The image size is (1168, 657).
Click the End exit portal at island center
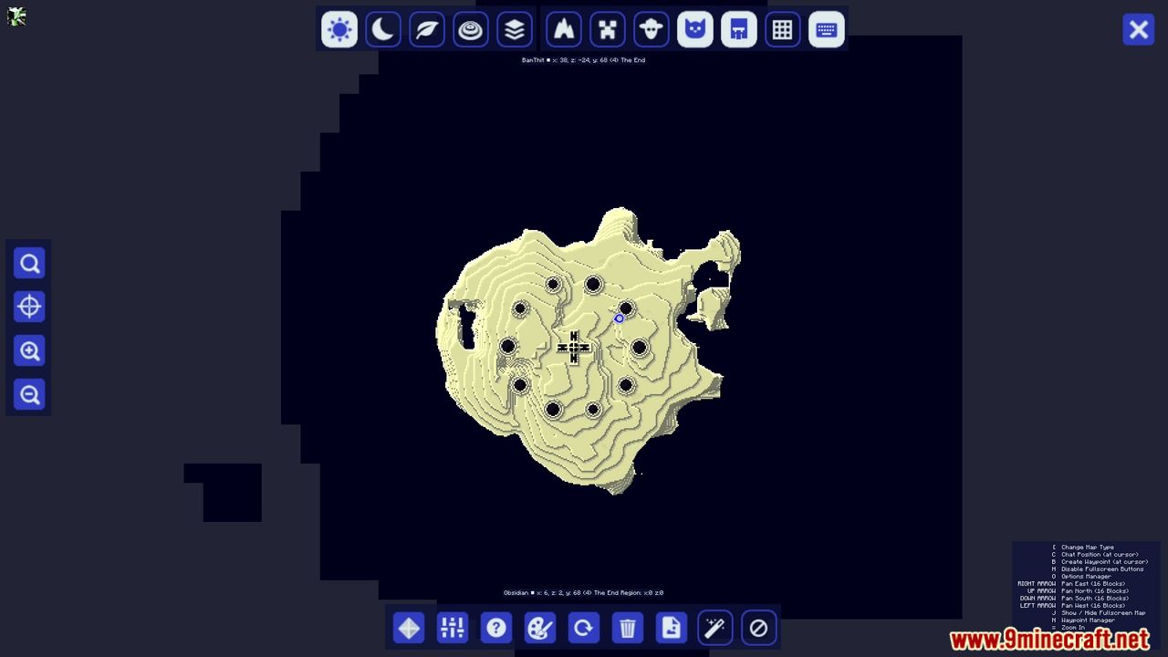pyautogui.click(x=573, y=348)
